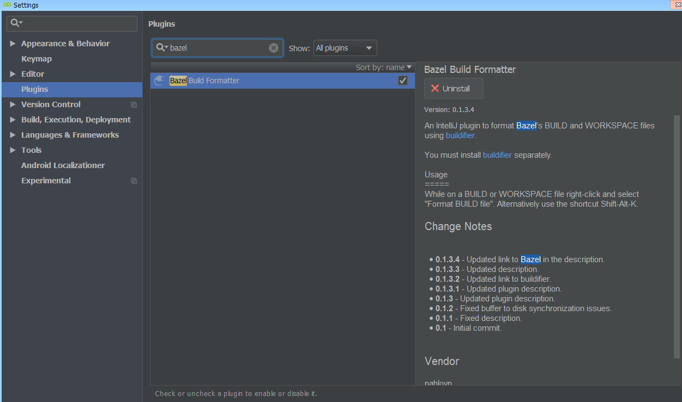682x402 pixels.
Task: Click the 0.1.3.3 Updated description entry
Action: coord(487,269)
